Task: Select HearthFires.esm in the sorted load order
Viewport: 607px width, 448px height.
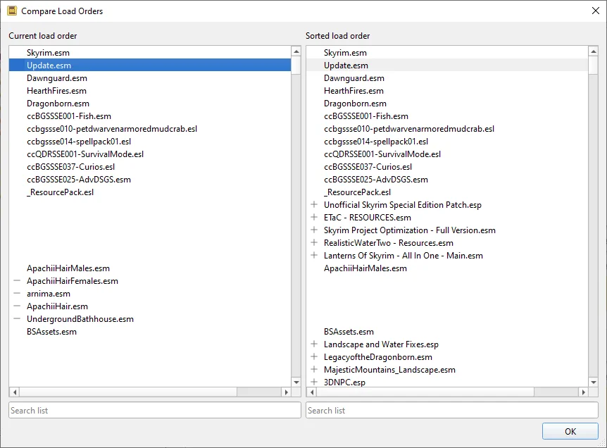Action: tap(447, 91)
